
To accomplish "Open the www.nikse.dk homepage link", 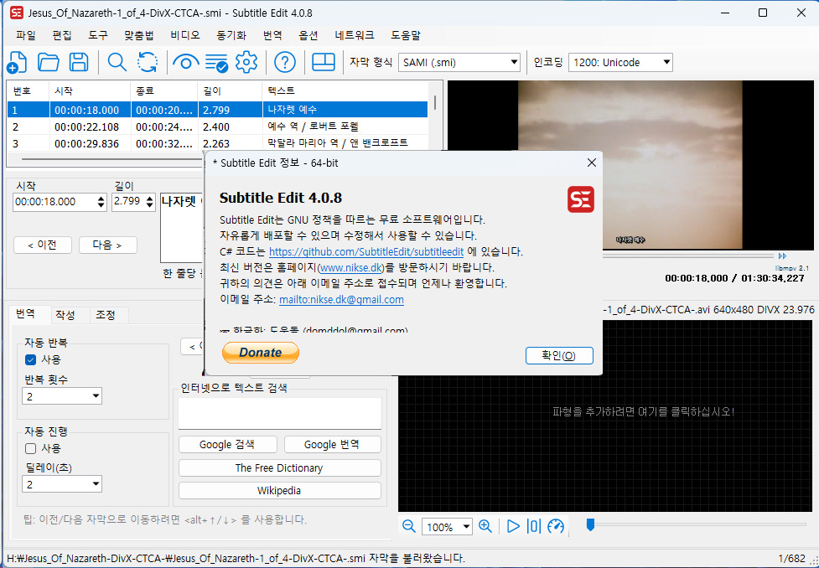I will [x=351, y=268].
